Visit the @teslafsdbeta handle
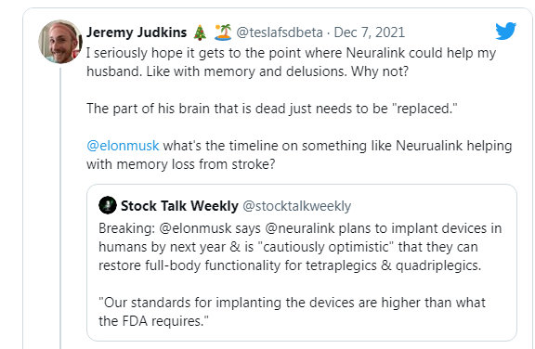The width and height of the screenshot is (535, 349). 279,32
